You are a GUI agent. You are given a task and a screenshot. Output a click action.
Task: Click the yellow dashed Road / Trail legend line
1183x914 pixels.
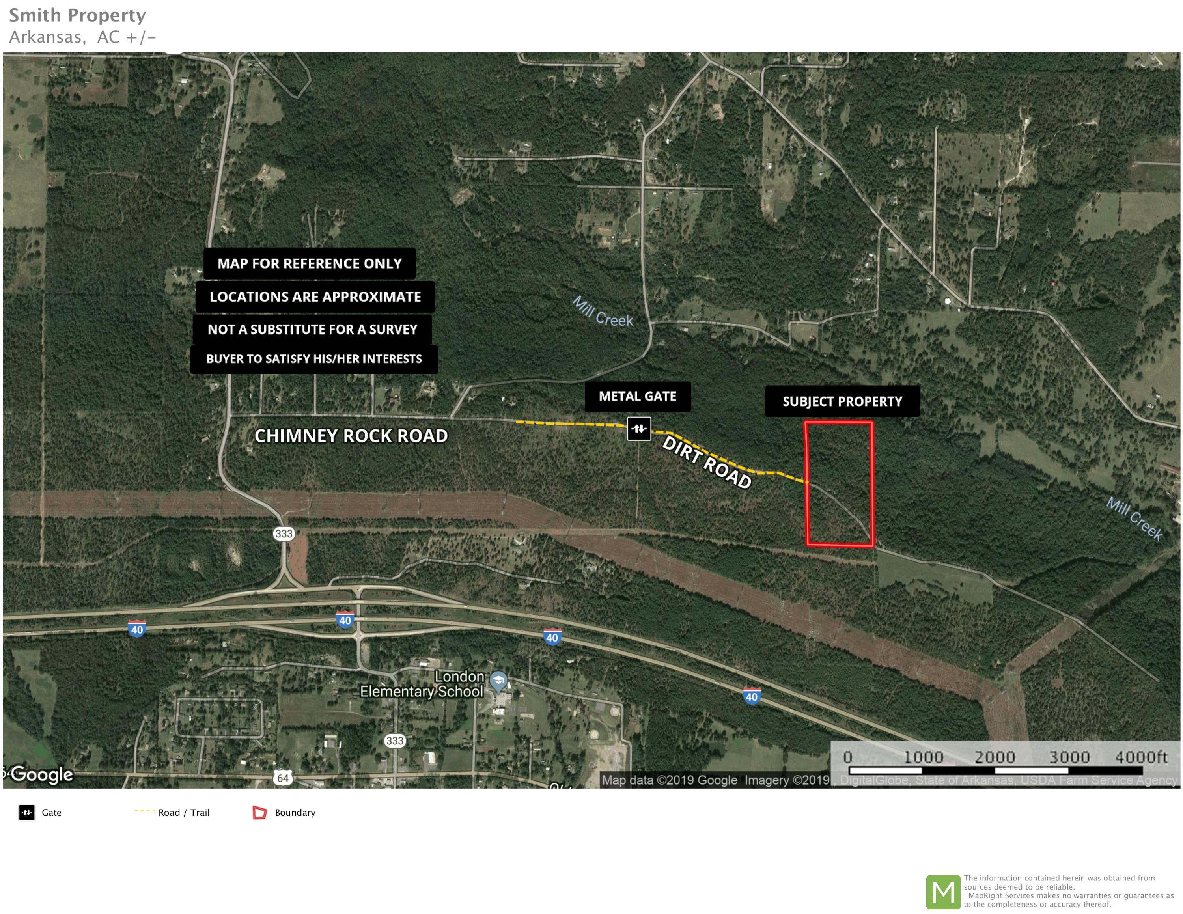pyautogui.click(x=145, y=811)
